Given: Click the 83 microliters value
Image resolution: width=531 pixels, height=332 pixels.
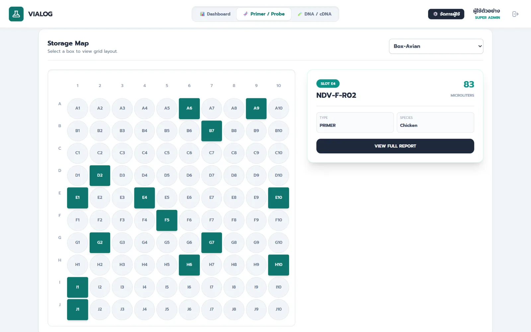Looking at the screenshot, I should (x=469, y=84).
